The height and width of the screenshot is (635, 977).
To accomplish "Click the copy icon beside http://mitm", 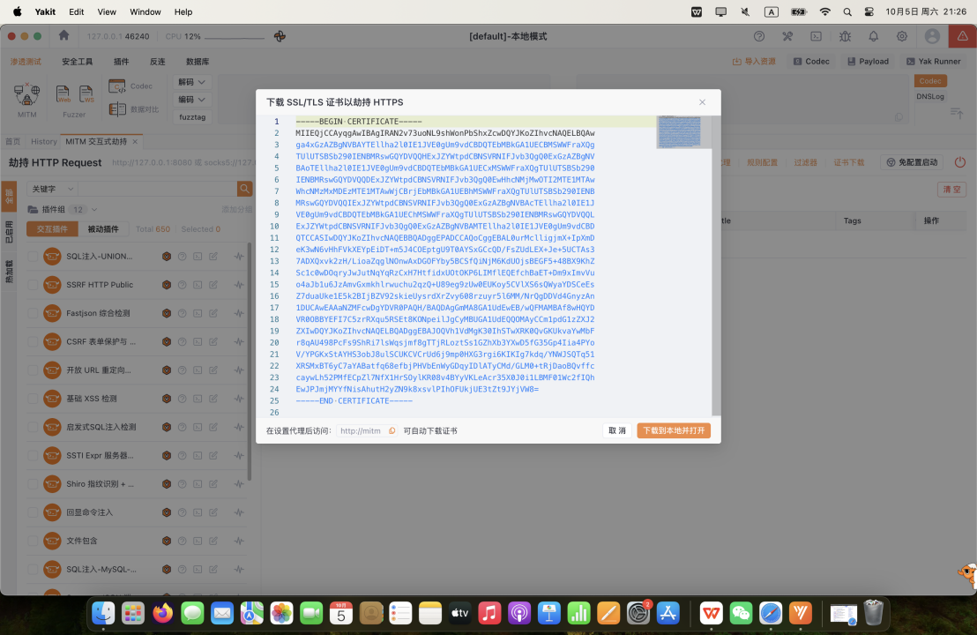I will coord(392,431).
